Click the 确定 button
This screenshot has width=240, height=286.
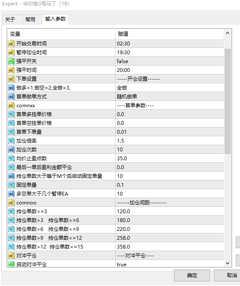tap(192, 275)
